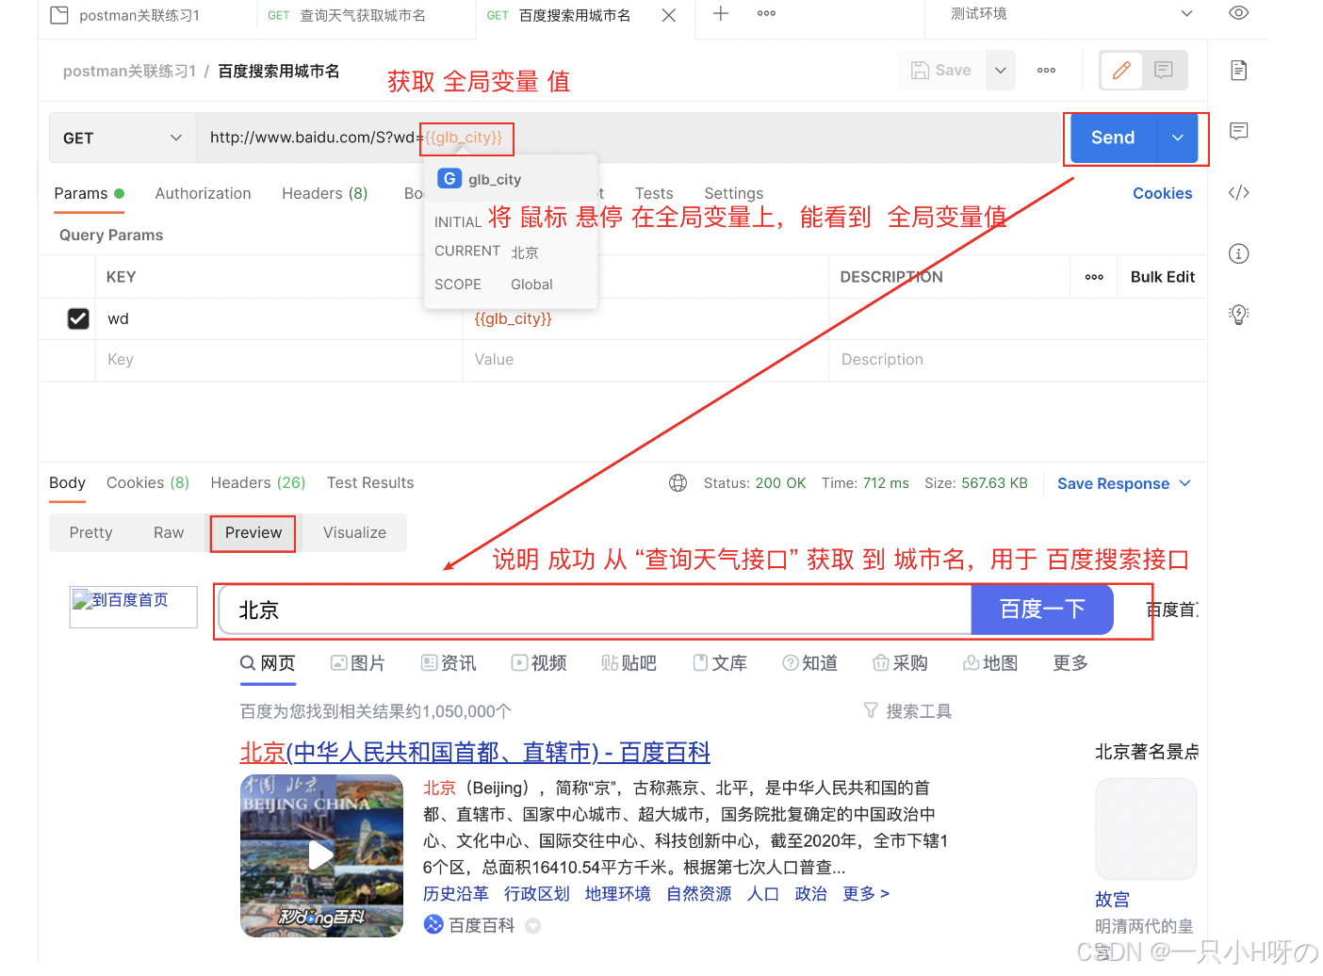Open the 故宫 attraction link
Screen dimensions: 1323x976
(1112, 899)
